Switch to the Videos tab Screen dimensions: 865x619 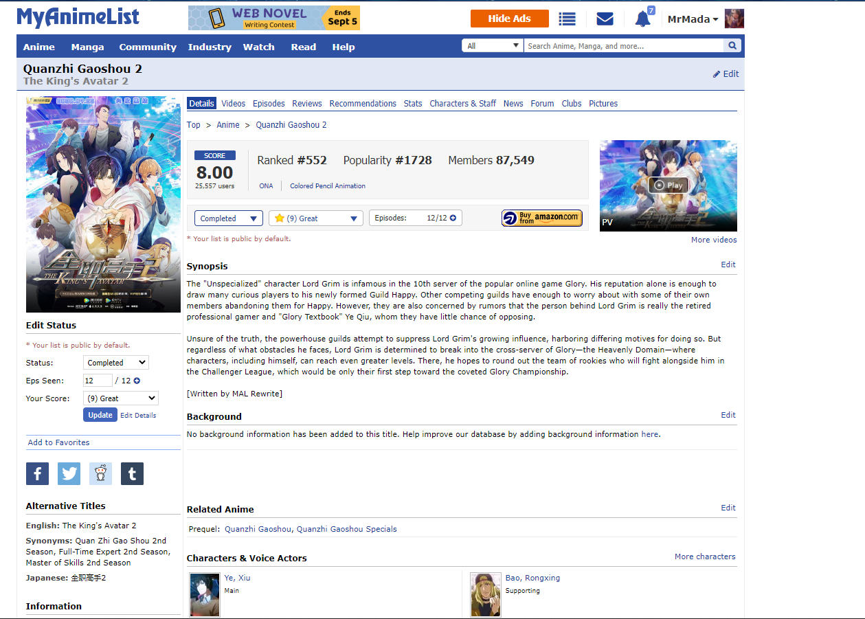(x=234, y=104)
